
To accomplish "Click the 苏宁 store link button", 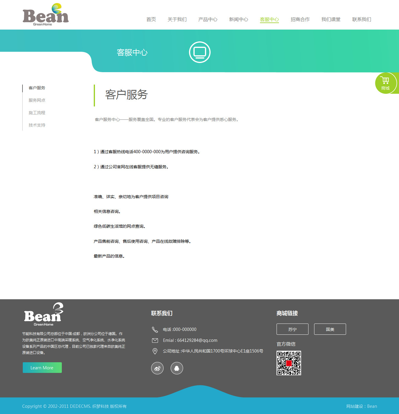I will [292, 329].
